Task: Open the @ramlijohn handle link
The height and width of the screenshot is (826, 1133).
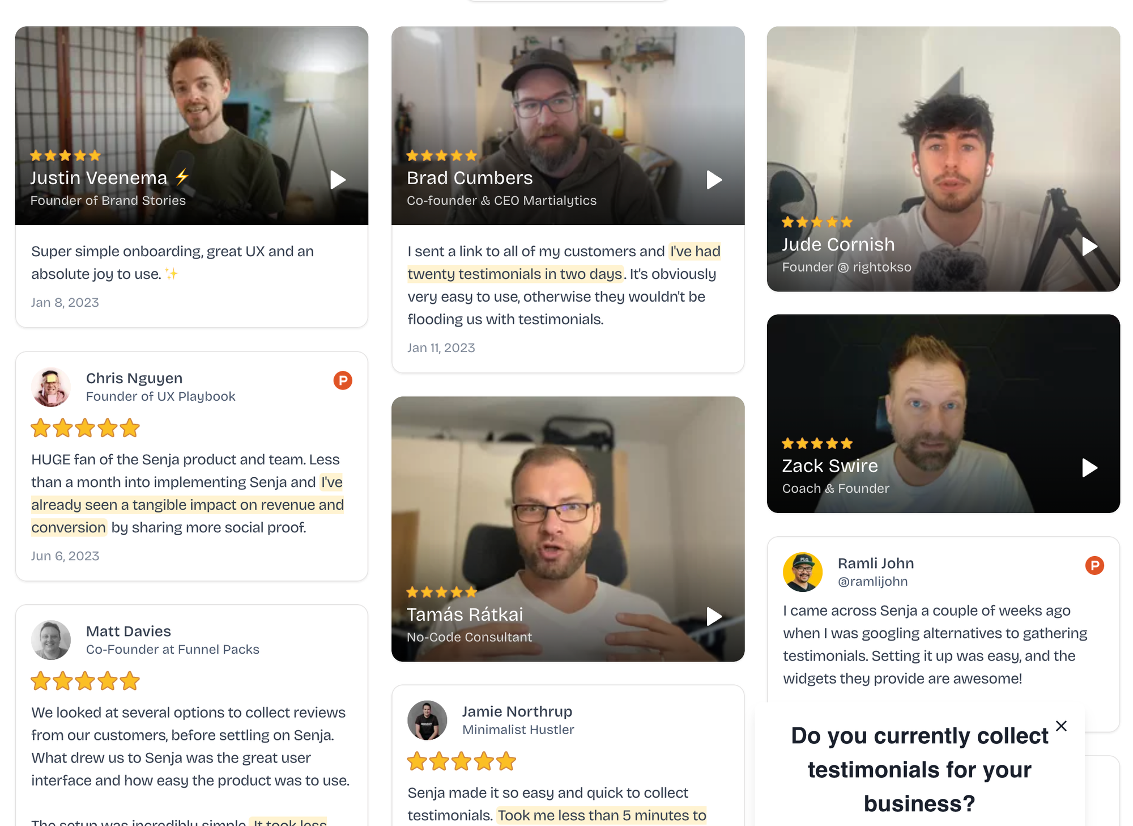Action: [872, 582]
